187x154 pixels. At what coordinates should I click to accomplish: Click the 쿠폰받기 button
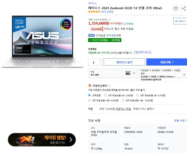coord(180,21)
